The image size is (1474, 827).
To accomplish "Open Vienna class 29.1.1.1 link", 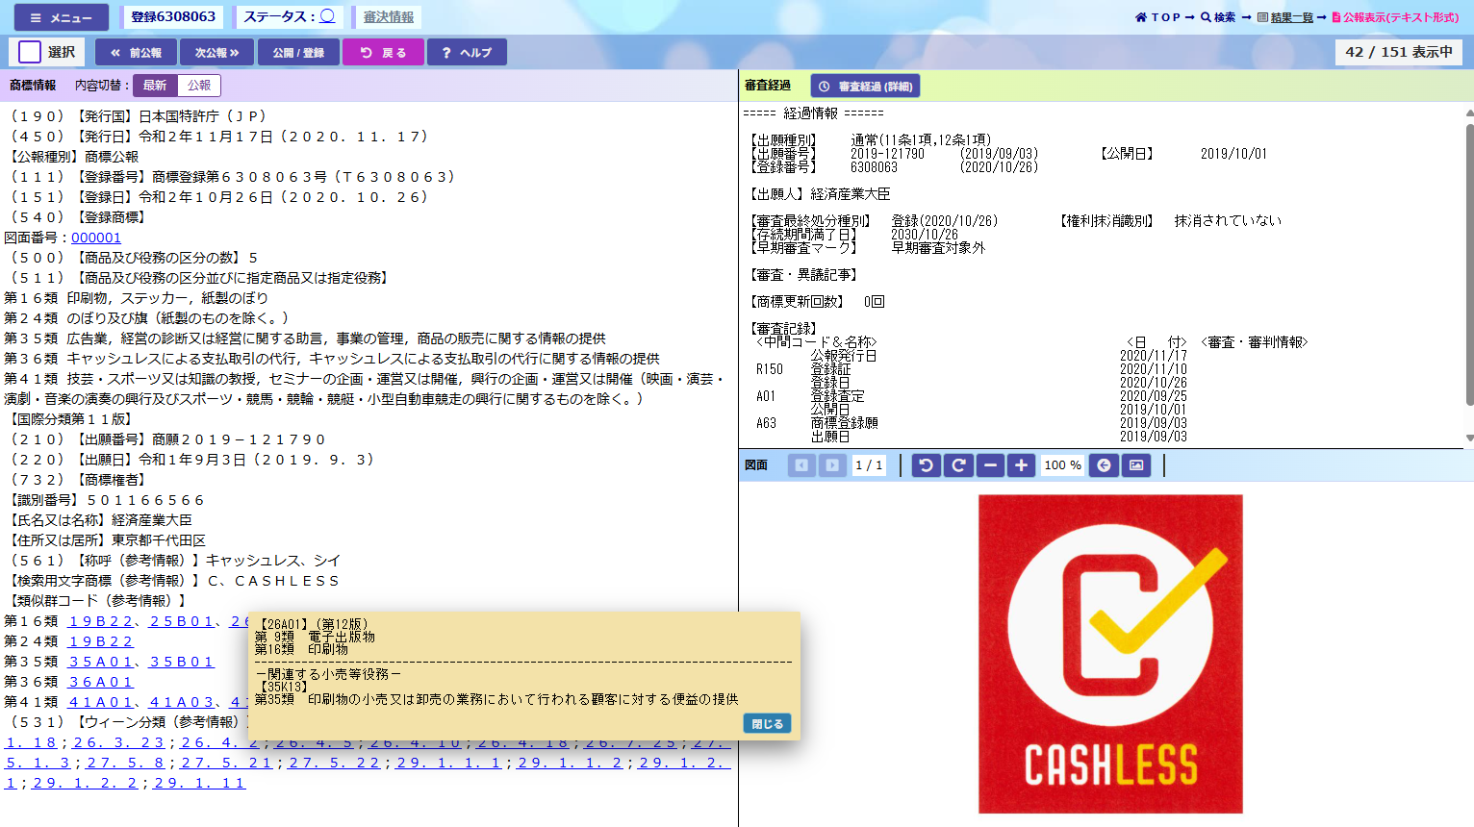I will pyautogui.click(x=448, y=763).
